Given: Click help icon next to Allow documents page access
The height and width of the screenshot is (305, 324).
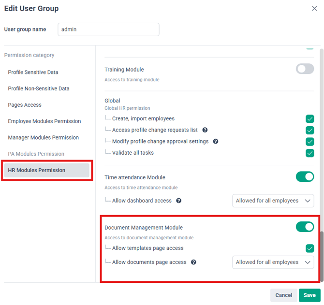Looking at the screenshot, I should pos(193,262).
